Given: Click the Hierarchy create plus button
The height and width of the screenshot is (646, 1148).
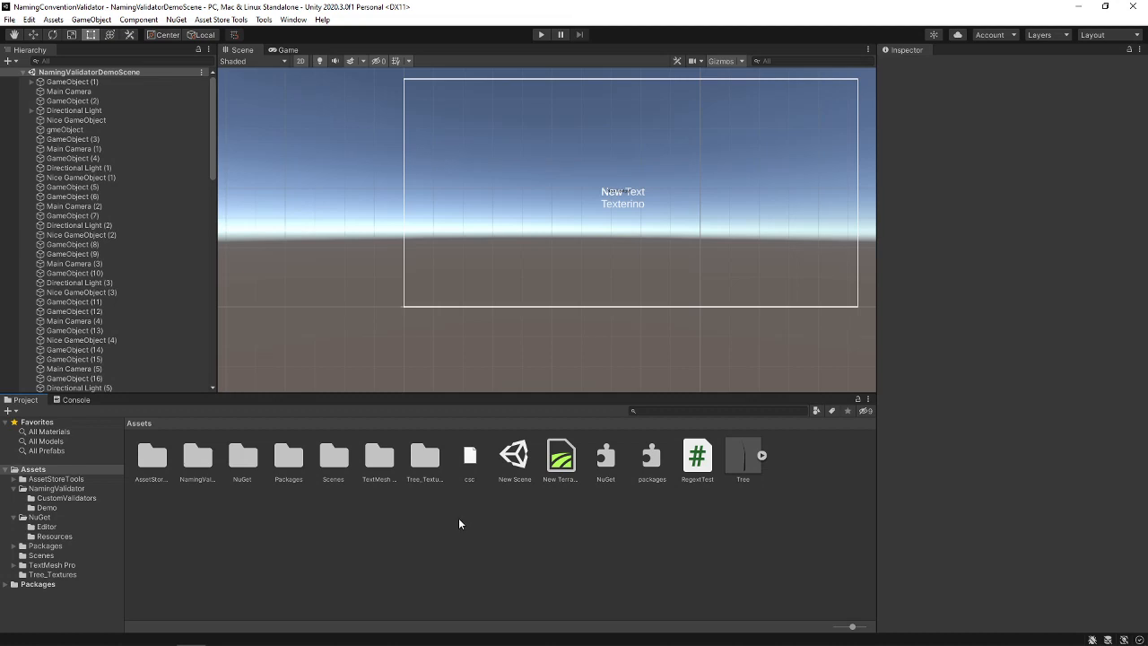Looking at the screenshot, I should tap(9, 61).
